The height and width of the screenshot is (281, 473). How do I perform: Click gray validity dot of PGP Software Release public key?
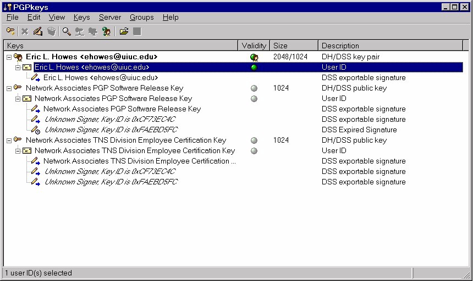click(x=254, y=88)
